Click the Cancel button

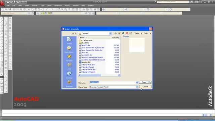[145, 87]
